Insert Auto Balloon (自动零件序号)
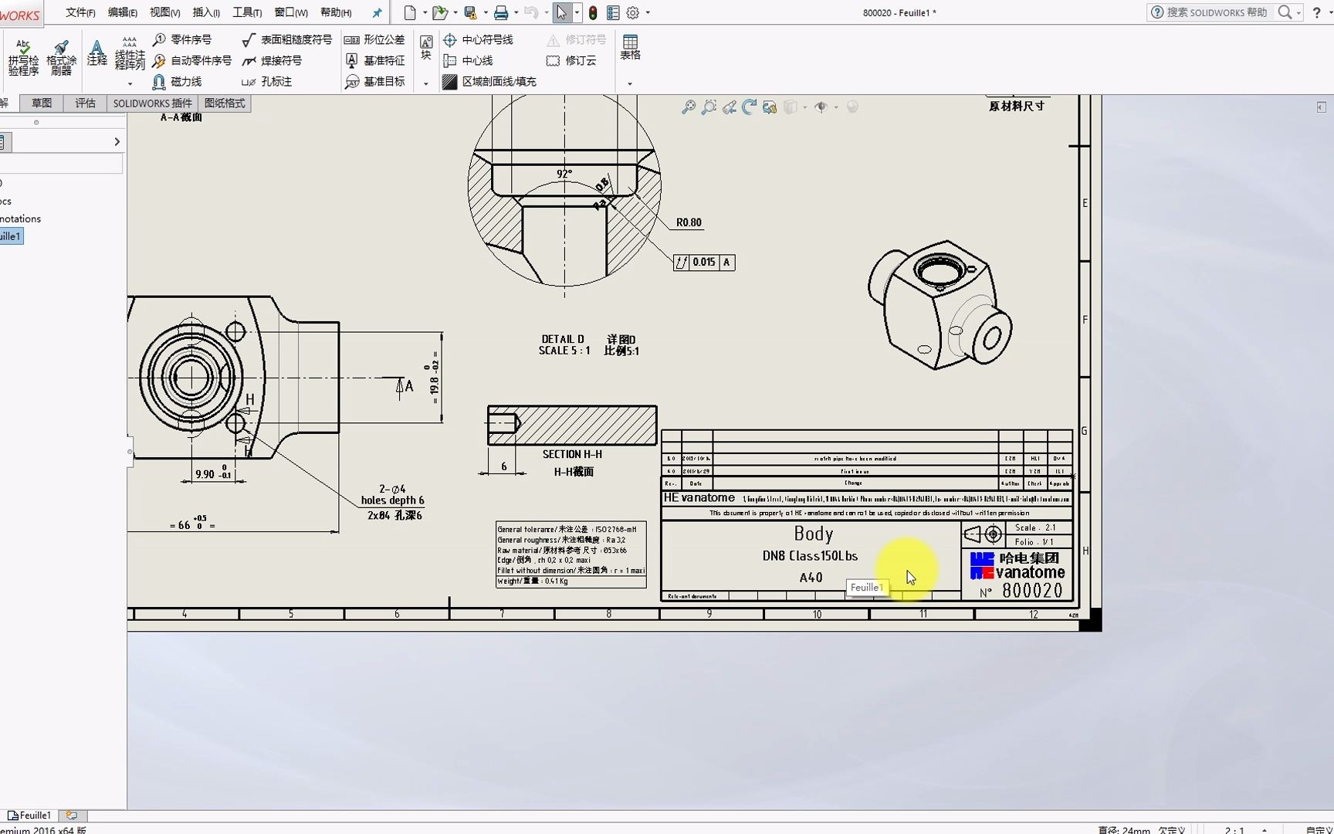 (x=192, y=60)
